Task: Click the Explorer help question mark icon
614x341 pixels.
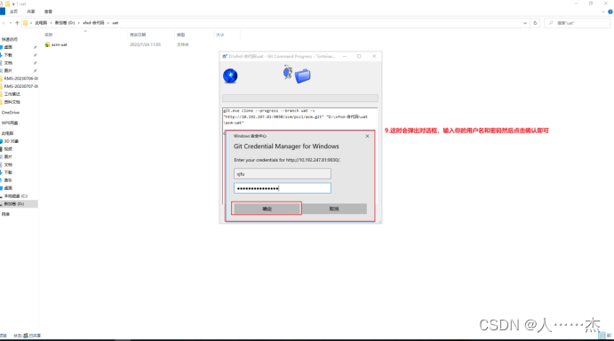Action: tap(610, 12)
